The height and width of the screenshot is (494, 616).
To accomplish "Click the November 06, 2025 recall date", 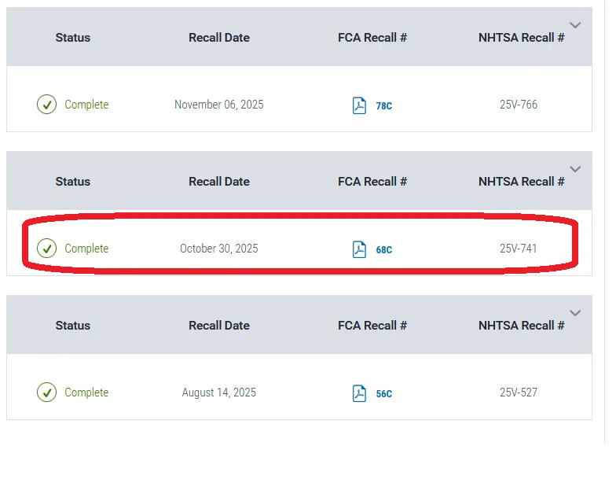I will tap(218, 105).
